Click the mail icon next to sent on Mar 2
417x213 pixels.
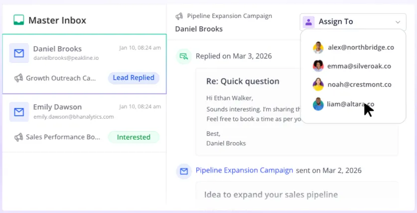pos(184,171)
